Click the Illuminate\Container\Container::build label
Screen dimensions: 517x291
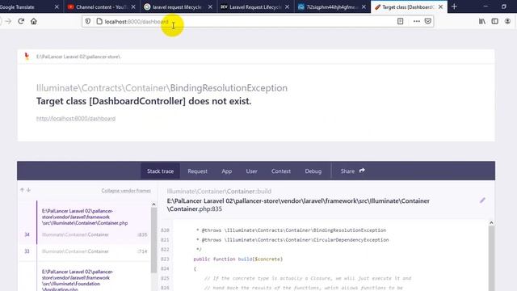coord(219,191)
